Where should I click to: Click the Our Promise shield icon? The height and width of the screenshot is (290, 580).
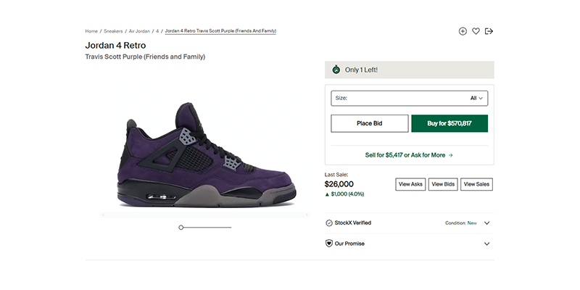tap(328, 244)
